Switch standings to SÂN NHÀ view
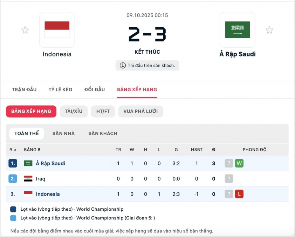This screenshot has width=295, height=237. pyautogui.click(x=63, y=133)
